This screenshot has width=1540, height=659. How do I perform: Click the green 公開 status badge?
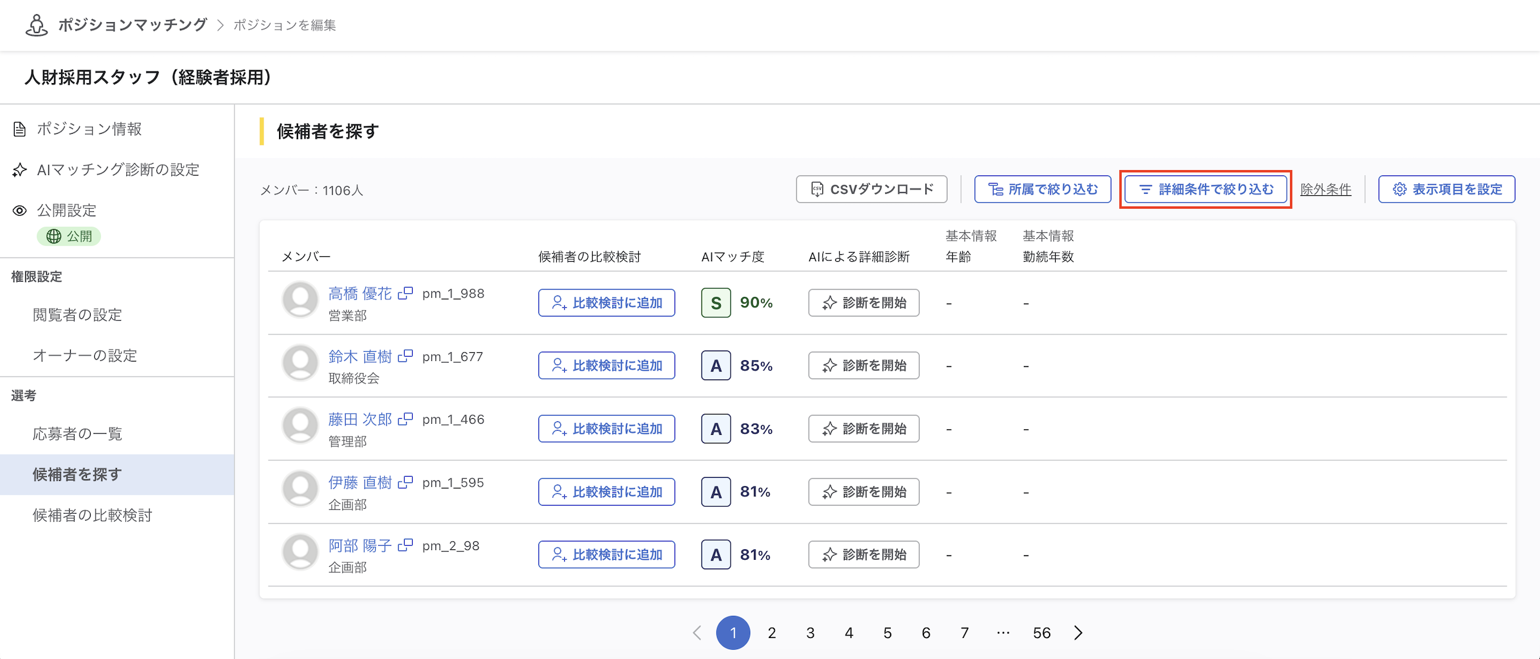click(69, 237)
